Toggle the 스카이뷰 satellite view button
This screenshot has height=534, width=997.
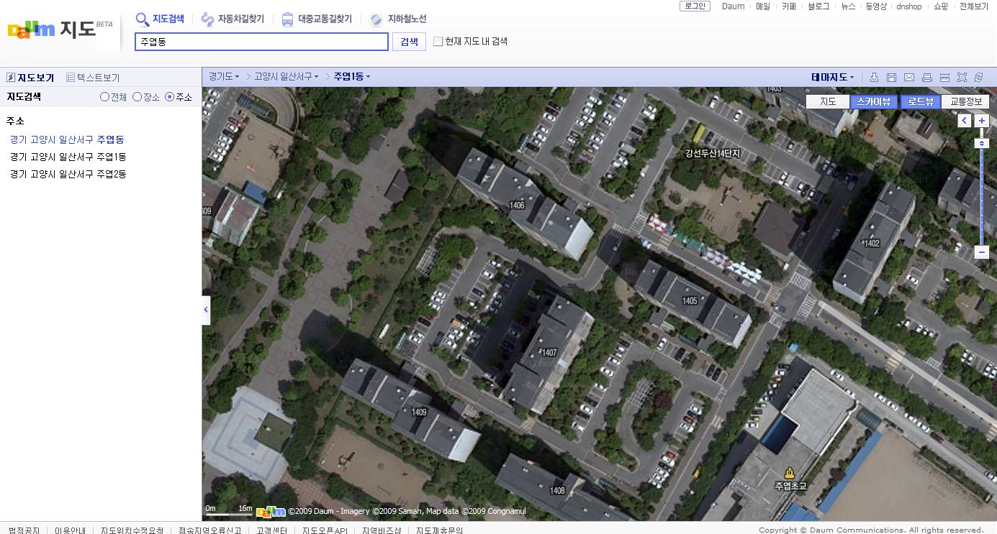click(874, 102)
